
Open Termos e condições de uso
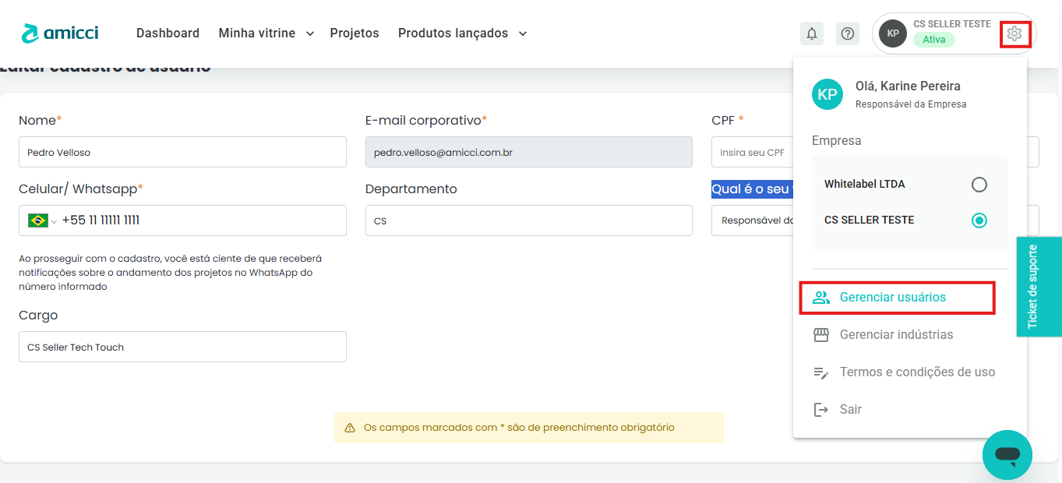click(x=916, y=372)
